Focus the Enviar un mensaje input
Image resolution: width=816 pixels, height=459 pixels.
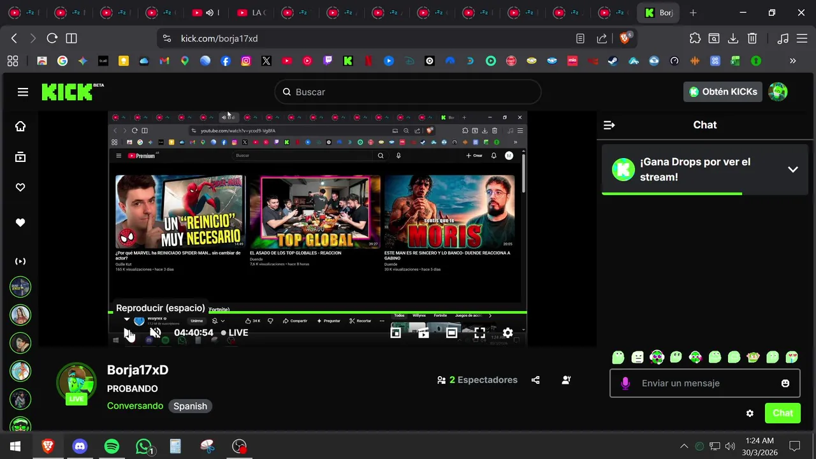pyautogui.click(x=704, y=383)
